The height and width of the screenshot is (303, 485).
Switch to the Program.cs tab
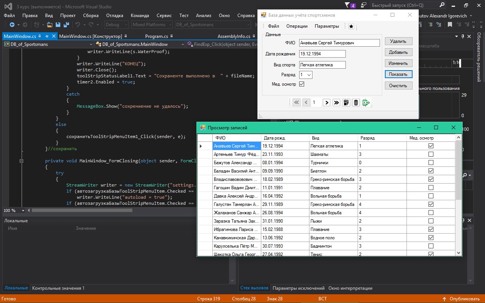[157, 36]
